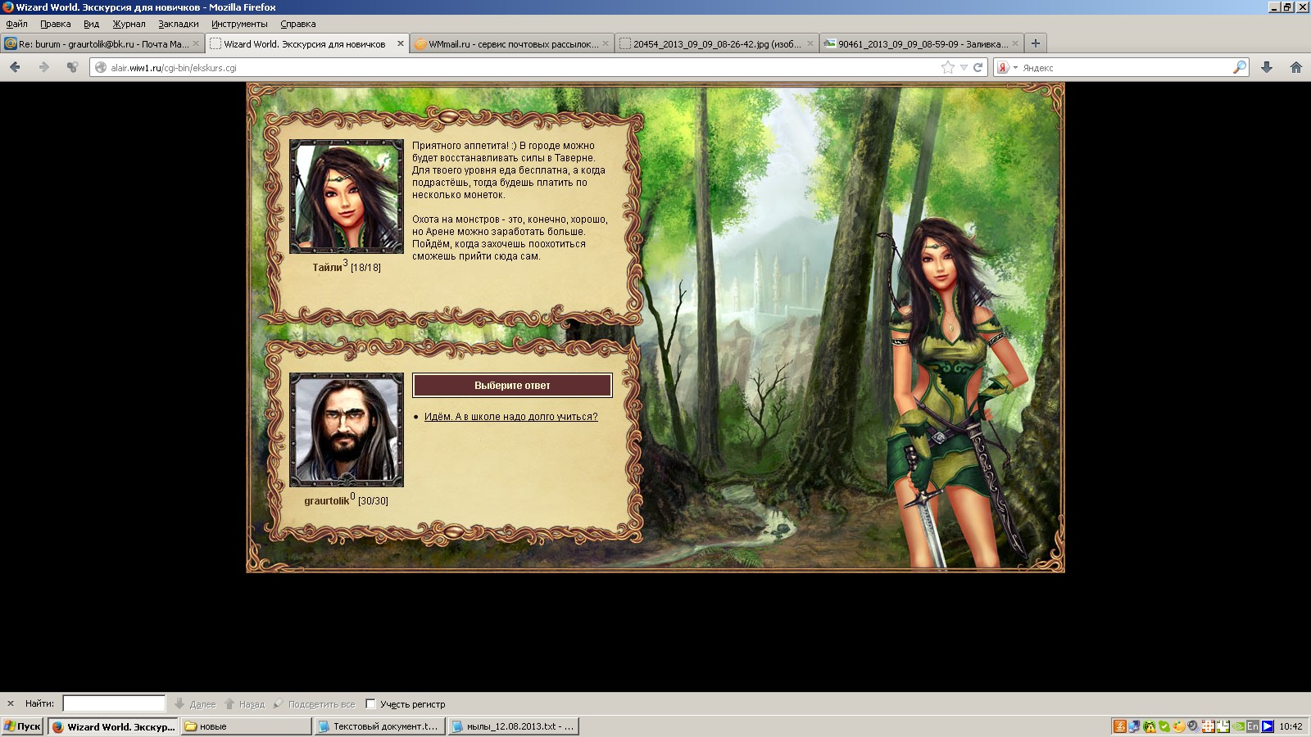Click the orange palette tray icon
1311x737 pixels.
click(x=1178, y=726)
